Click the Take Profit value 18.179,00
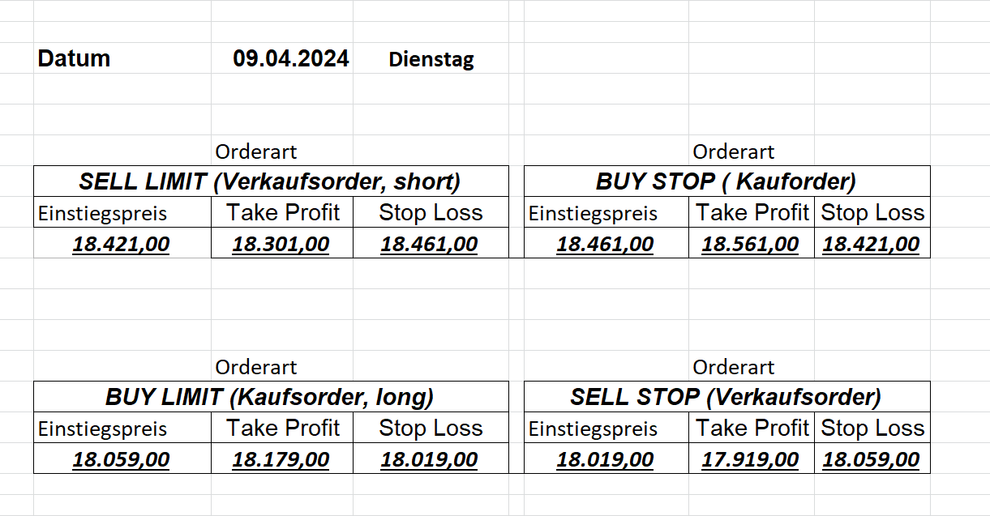 (x=281, y=459)
